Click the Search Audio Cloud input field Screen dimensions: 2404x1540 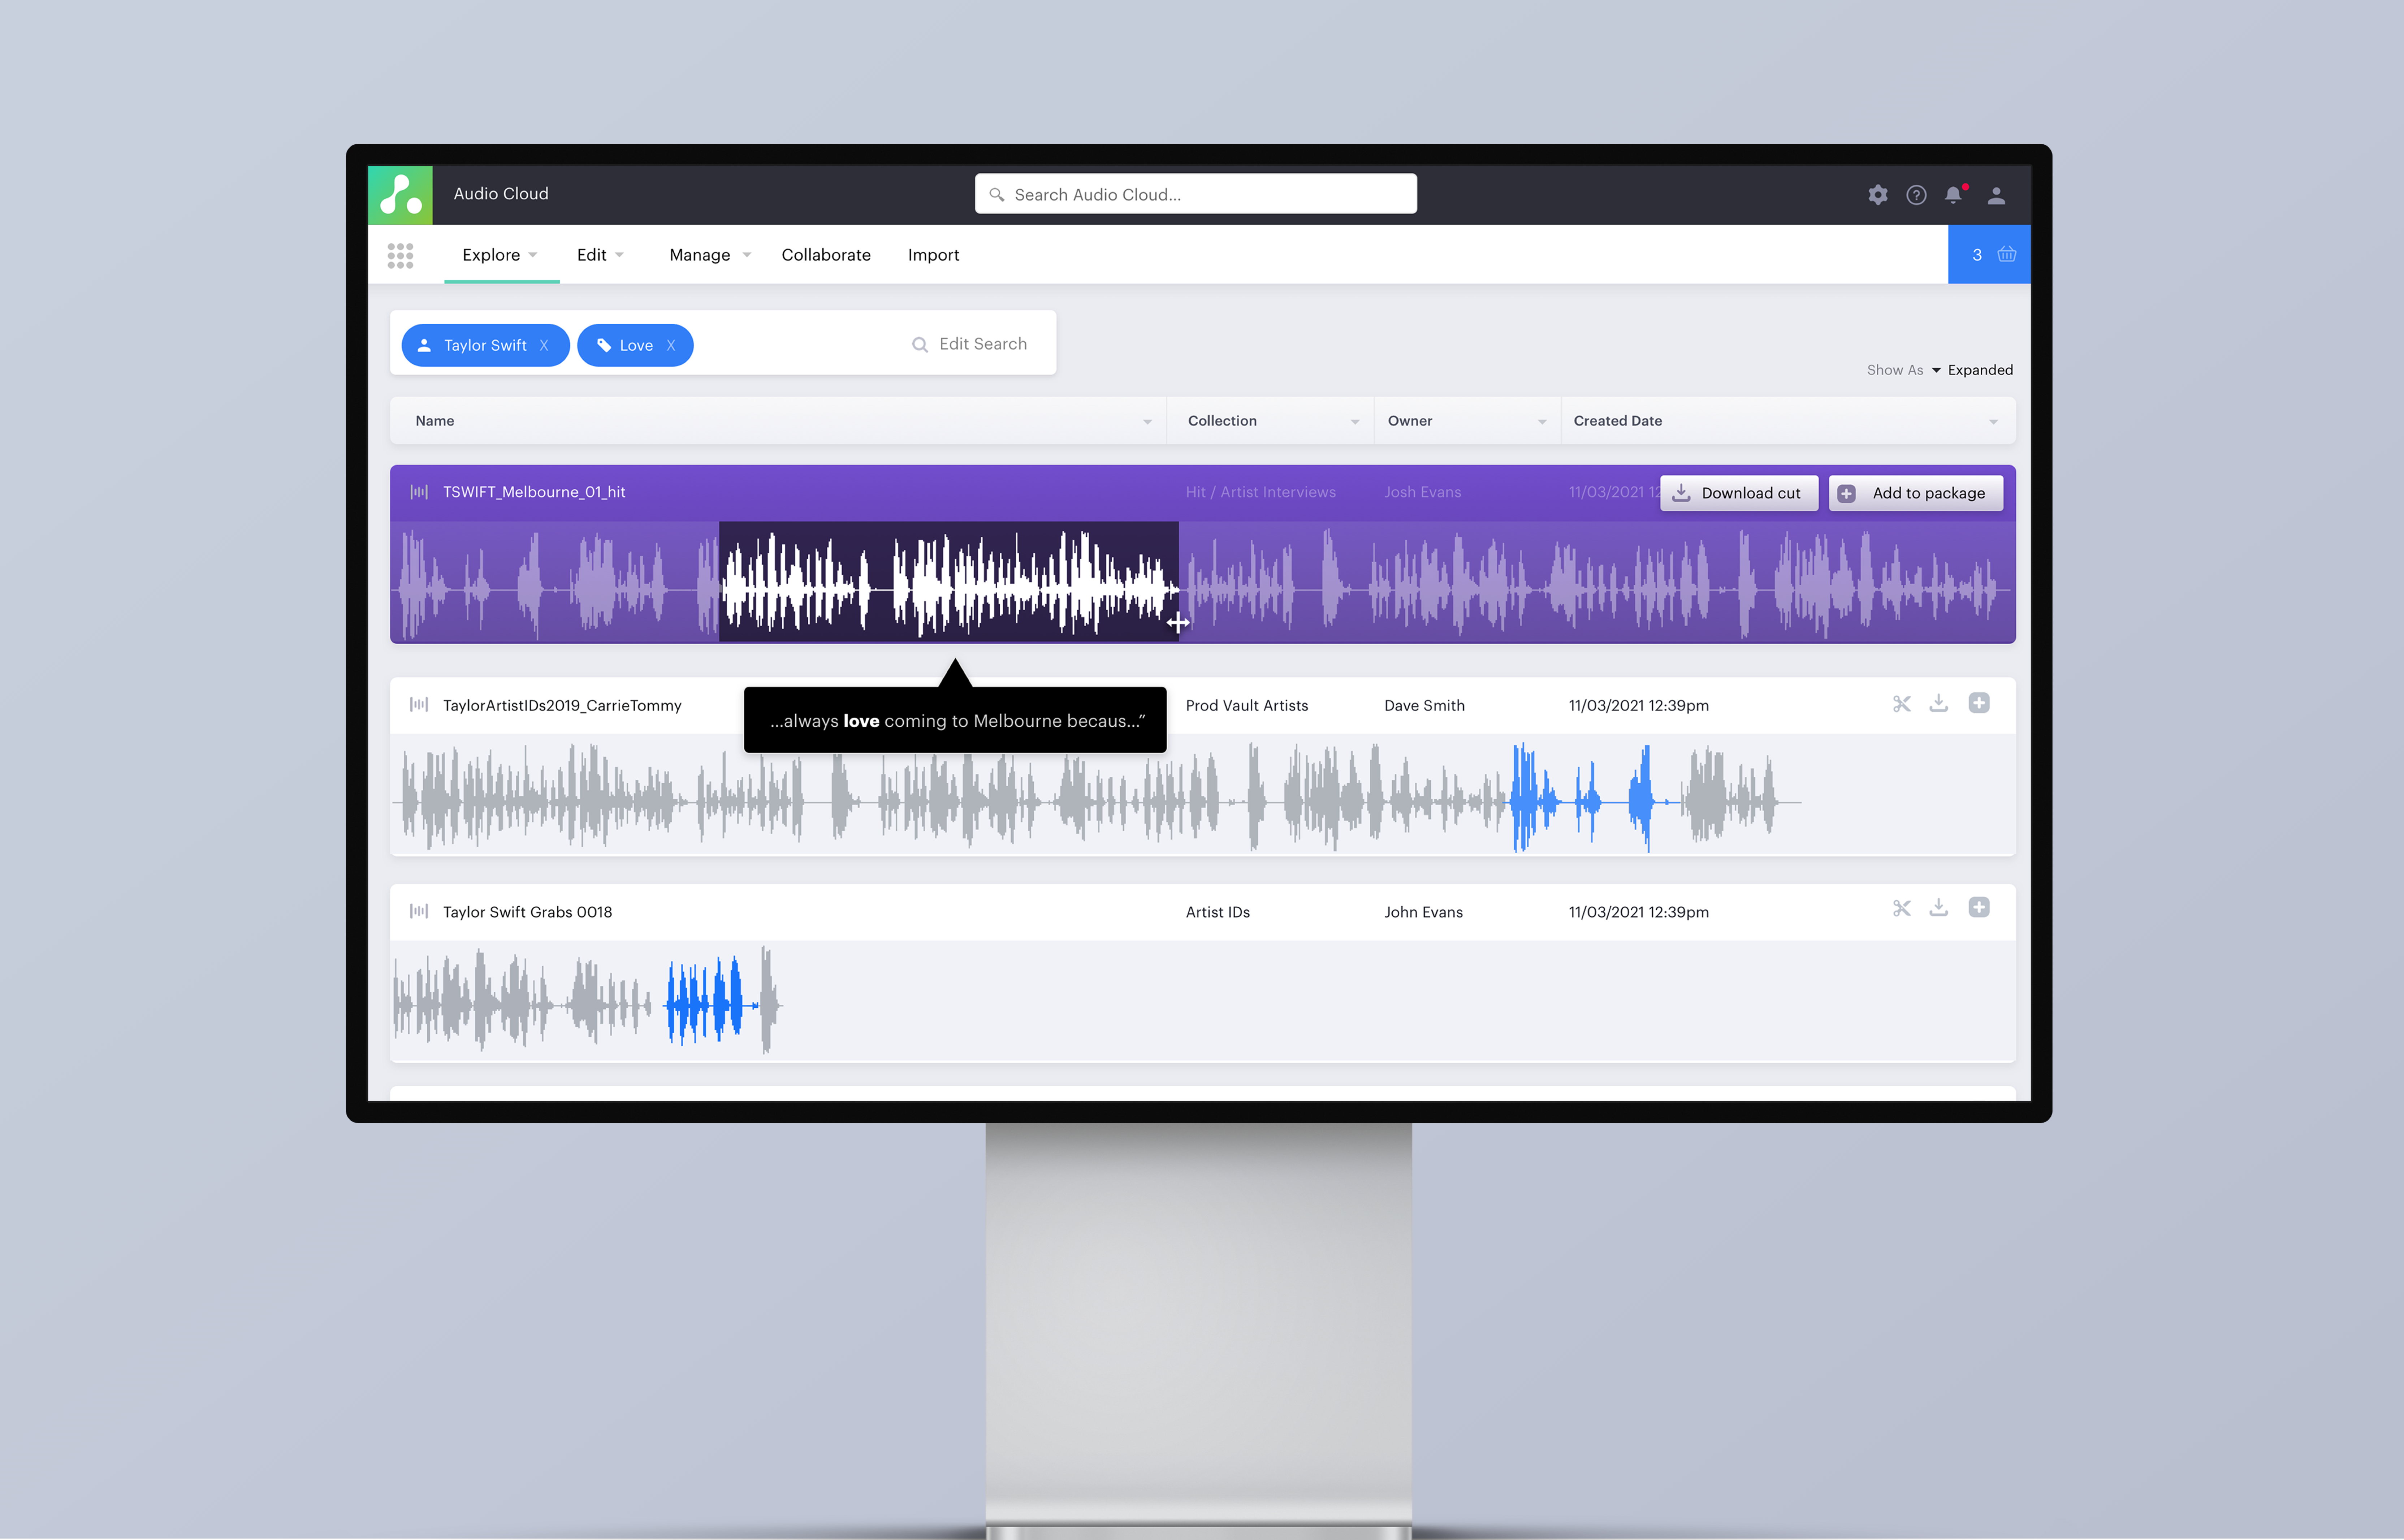(1195, 194)
